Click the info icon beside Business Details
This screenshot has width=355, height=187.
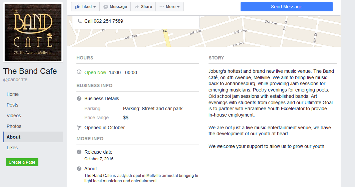(79, 99)
